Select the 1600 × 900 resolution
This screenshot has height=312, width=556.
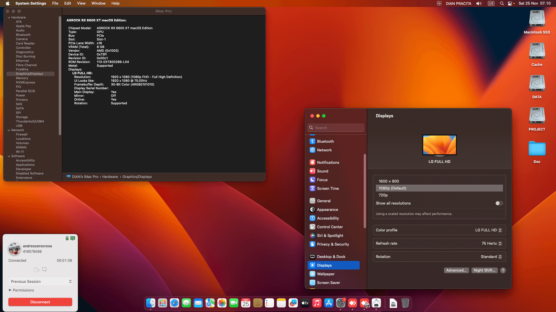point(439,181)
